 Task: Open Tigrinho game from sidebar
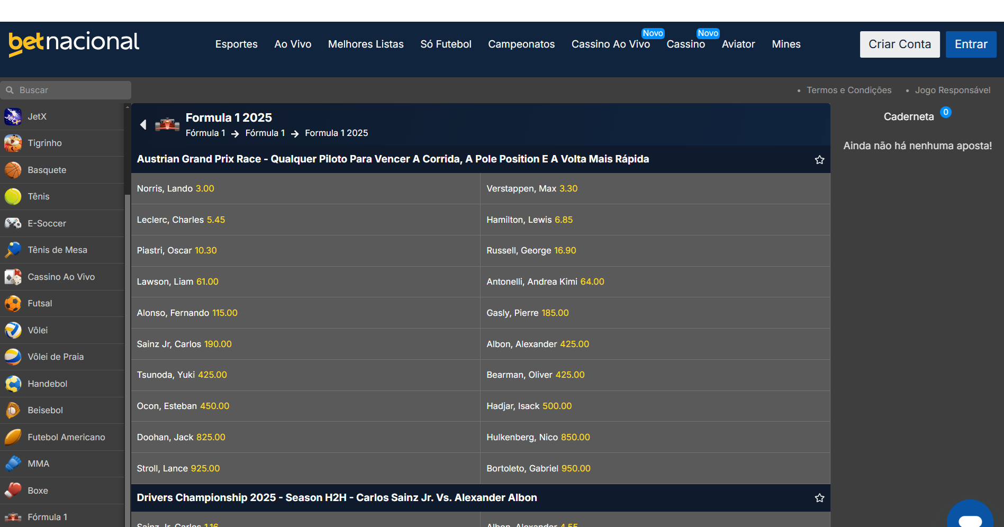click(13, 143)
